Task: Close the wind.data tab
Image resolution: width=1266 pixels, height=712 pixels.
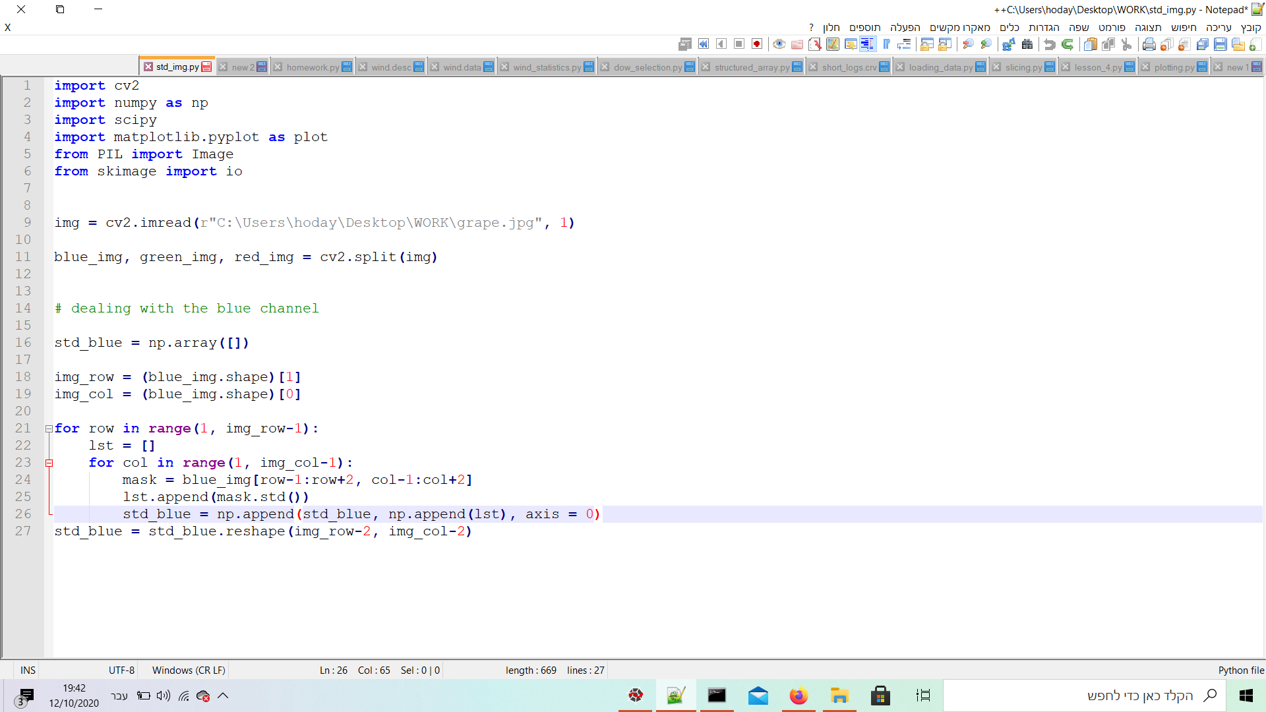Action: [435, 67]
